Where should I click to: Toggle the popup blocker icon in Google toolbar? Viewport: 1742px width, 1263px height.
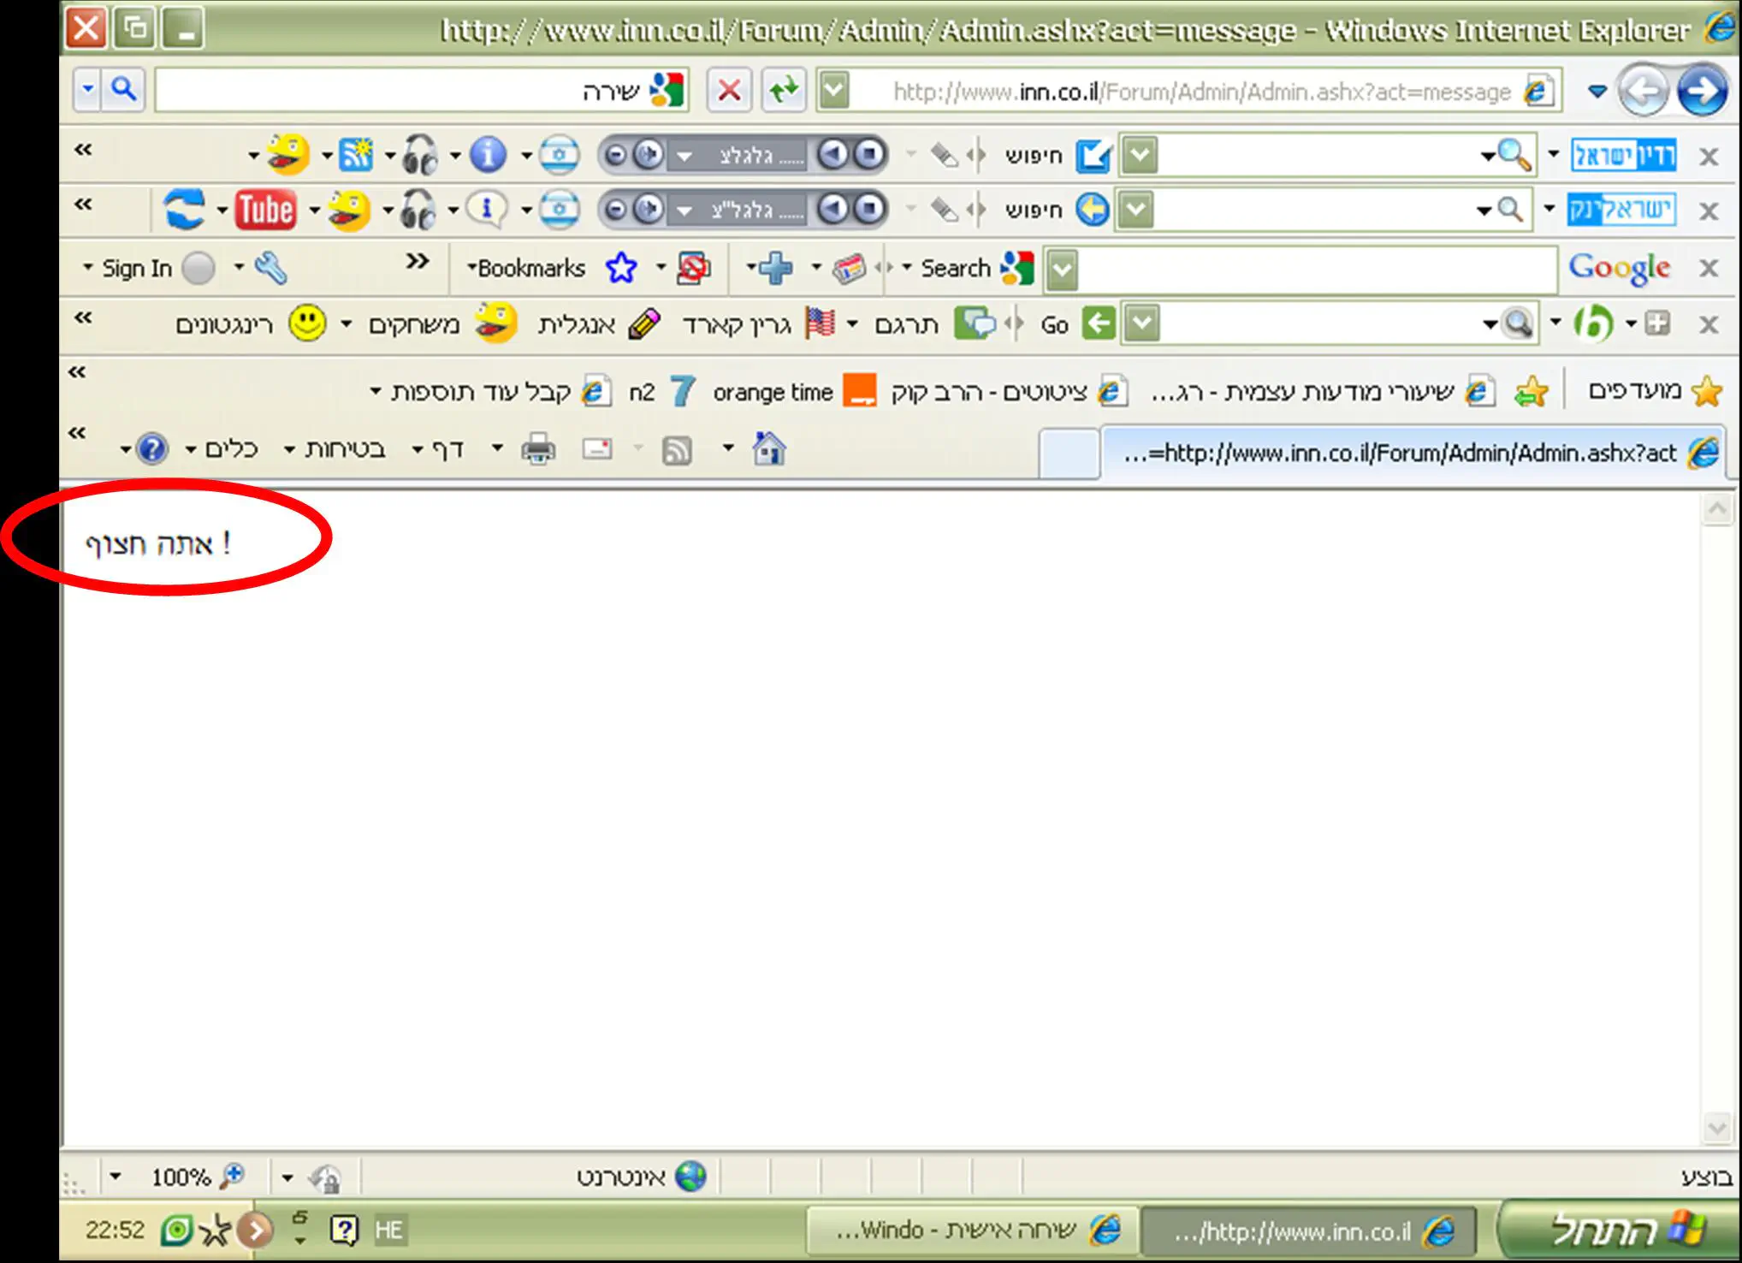coord(693,268)
